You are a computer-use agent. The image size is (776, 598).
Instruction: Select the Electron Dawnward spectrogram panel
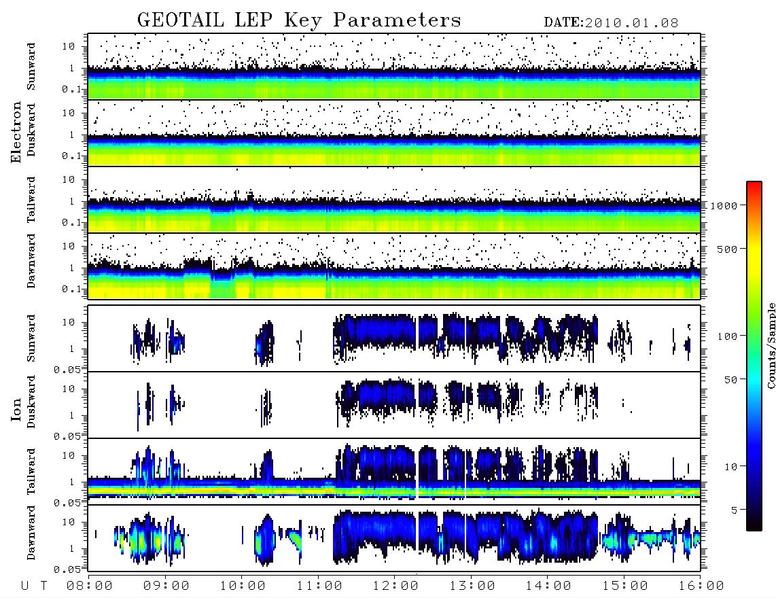pyautogui.click(x=394, y=266)
